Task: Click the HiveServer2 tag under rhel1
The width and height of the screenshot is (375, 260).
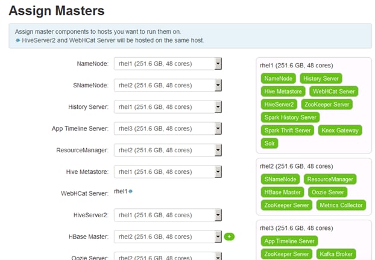Action: click(279, 104)
